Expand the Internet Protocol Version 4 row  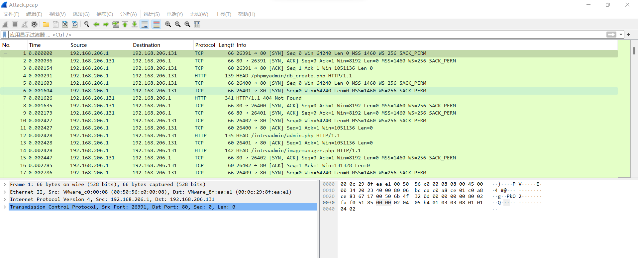[5, 199]
